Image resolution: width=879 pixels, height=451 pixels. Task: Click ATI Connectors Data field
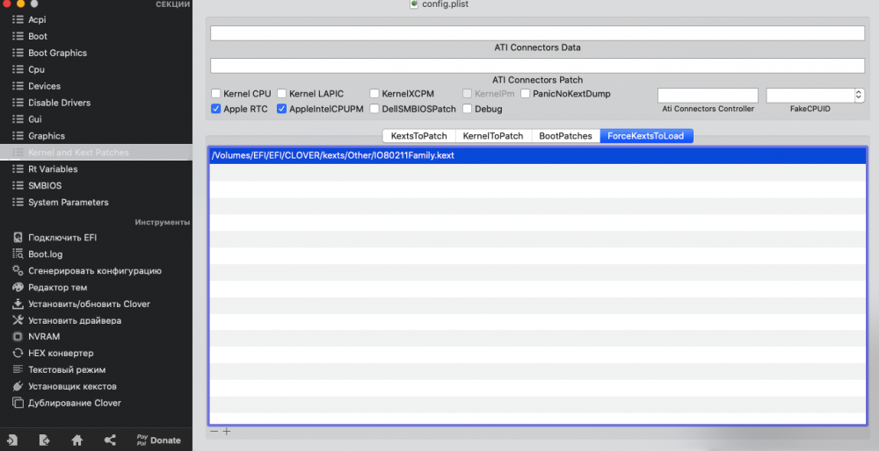coord(538,33)
